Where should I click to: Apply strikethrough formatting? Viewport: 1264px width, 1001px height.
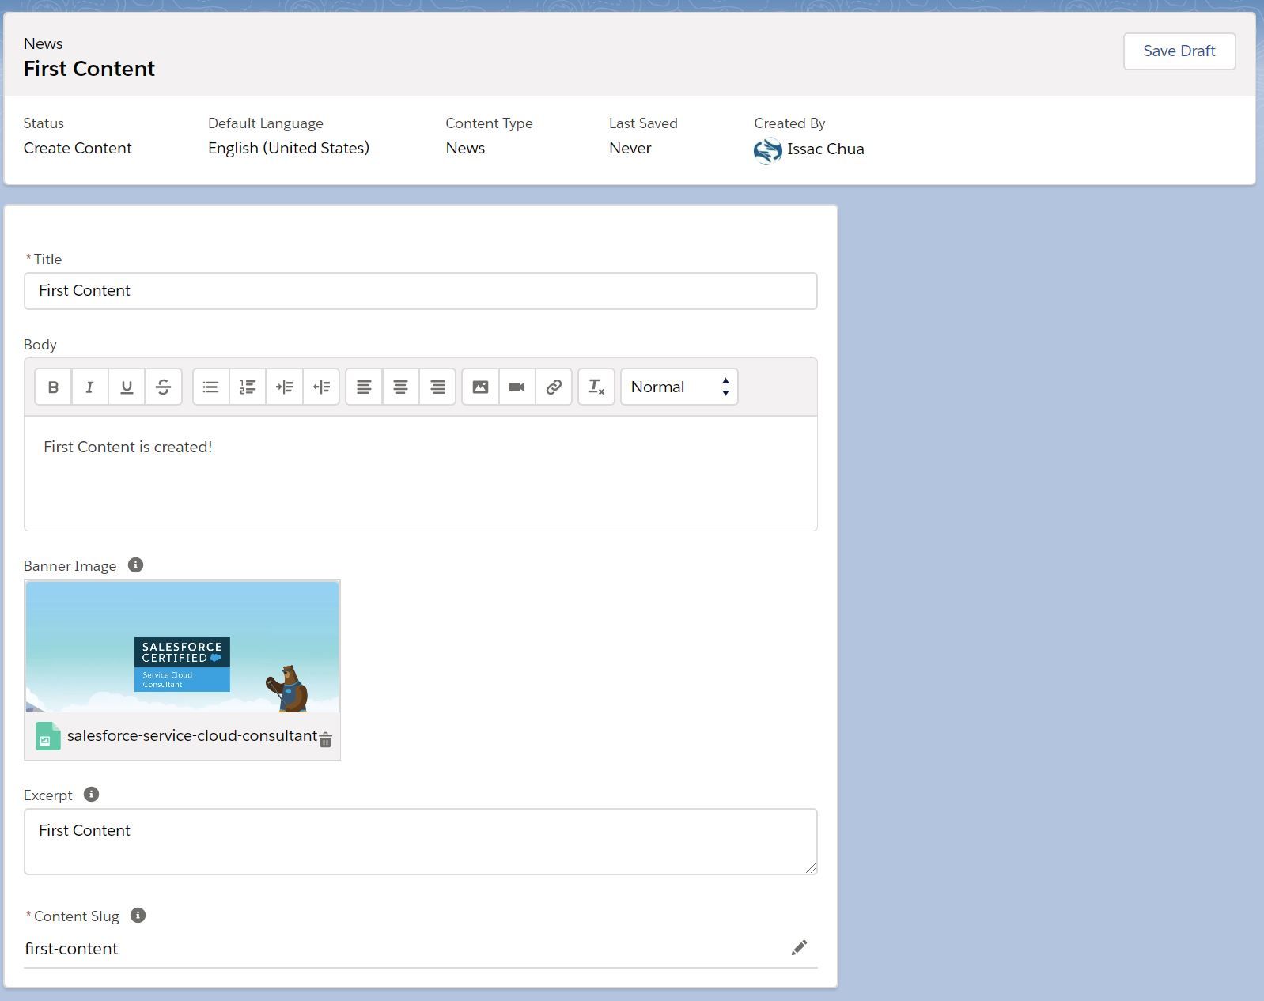click(163, 387)
